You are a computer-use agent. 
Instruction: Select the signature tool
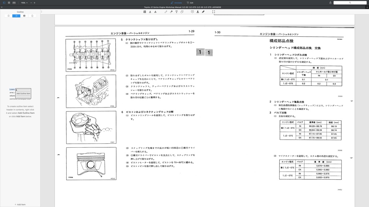coord(203,12)
